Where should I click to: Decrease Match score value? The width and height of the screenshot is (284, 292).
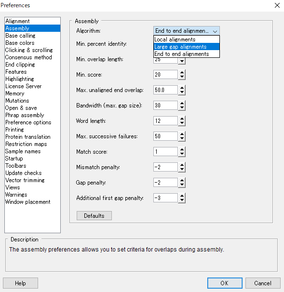point(182,154)
